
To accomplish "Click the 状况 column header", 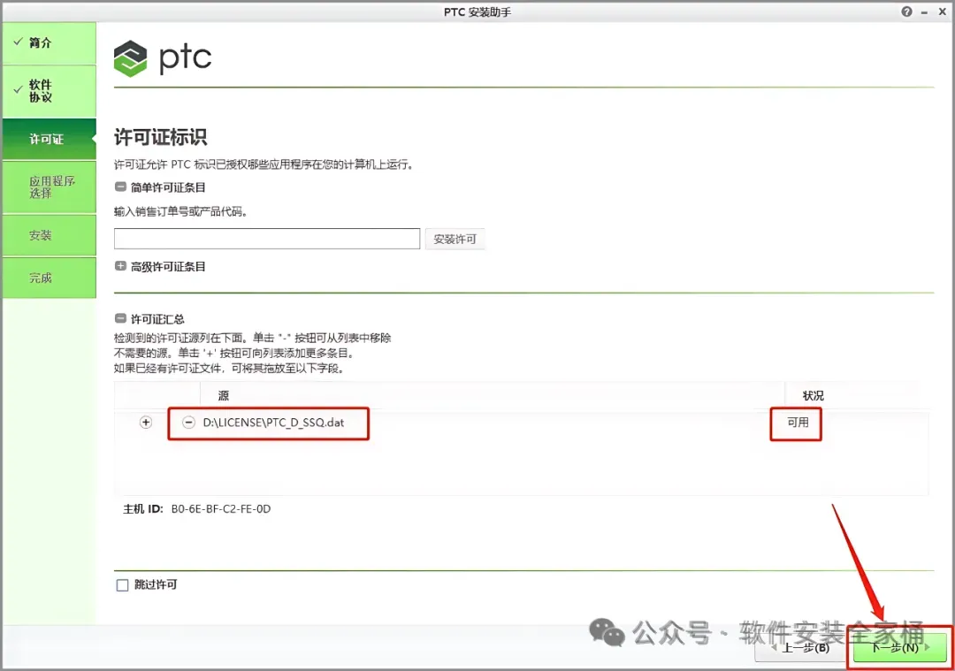I will (x=814, y=396).
